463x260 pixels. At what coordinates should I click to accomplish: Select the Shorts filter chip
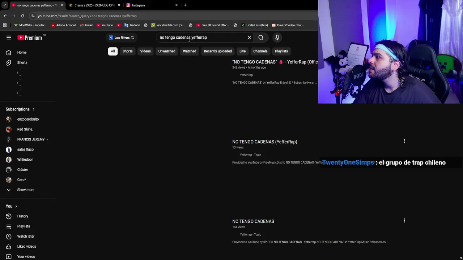(x=127, y=51)
